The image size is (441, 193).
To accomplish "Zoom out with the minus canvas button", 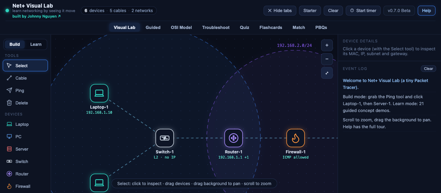I will click(x=327, y=59).
